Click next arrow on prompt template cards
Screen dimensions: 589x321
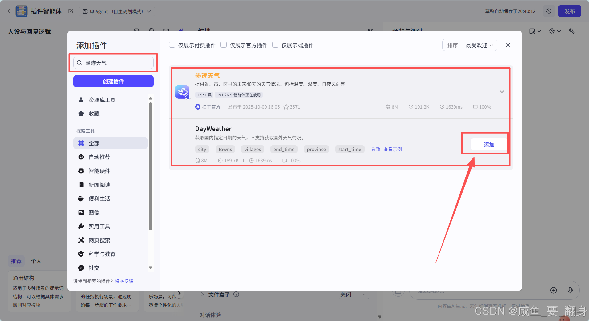pyautogui.click(x=179, y=293)
